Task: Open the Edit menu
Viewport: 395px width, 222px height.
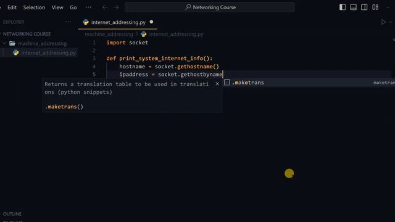Action: pyautogui.click(x=12, y=7)
